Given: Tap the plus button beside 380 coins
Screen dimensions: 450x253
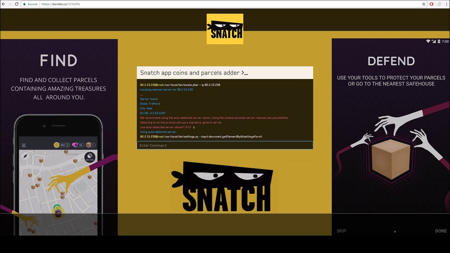Looking at the screenshot, I should point(68,145).
